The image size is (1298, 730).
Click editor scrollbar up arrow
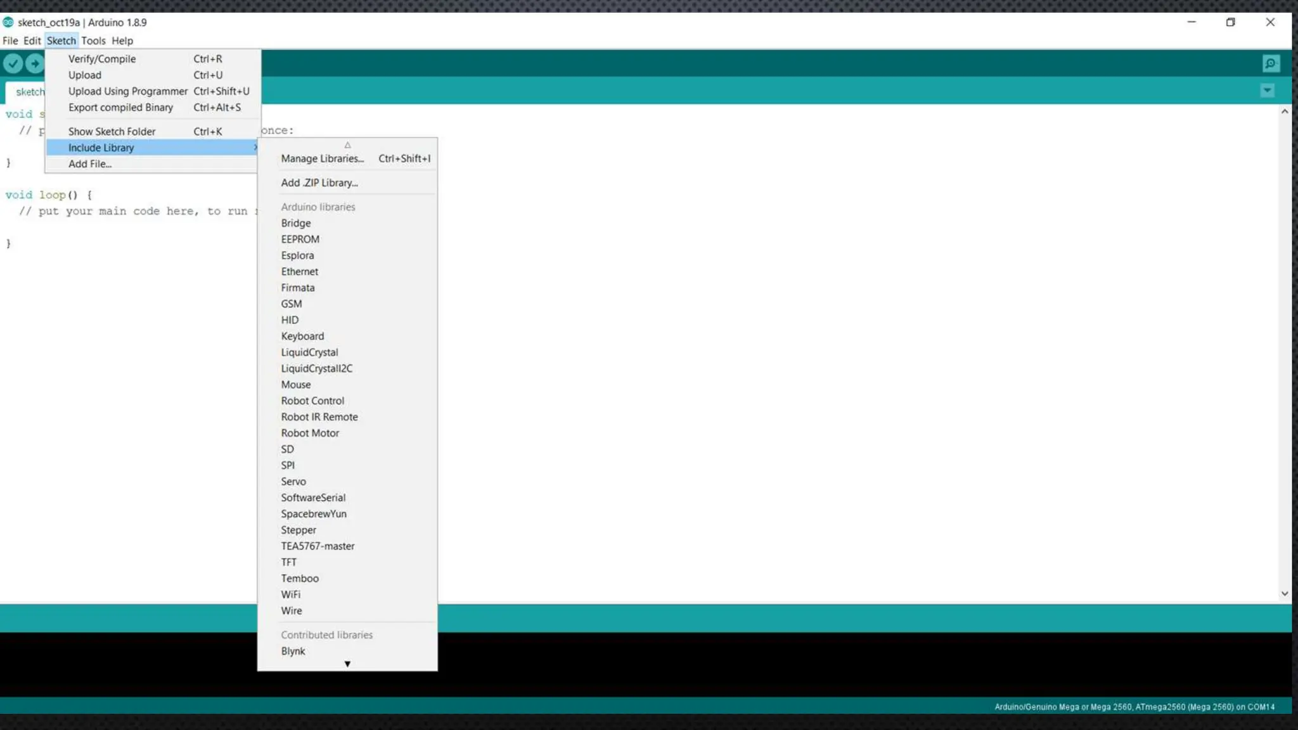point(1285,112)
